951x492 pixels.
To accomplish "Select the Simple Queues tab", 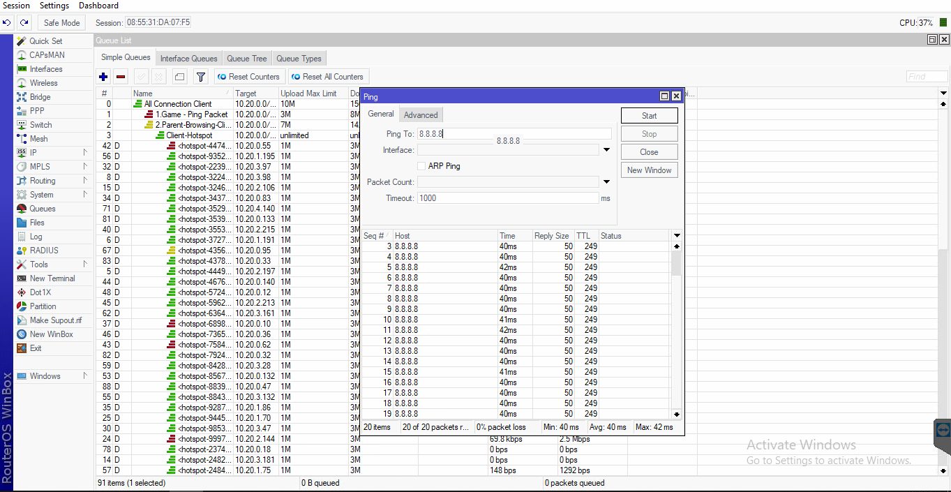I will click(126, 58).
